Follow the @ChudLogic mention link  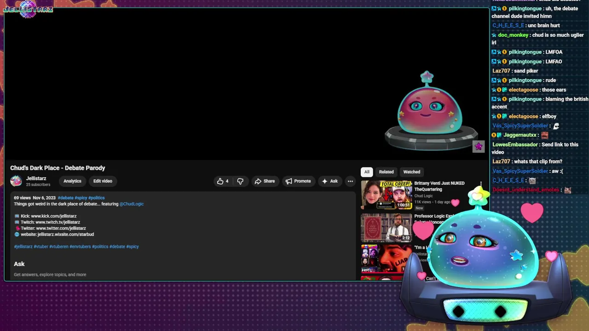point(132,204)
